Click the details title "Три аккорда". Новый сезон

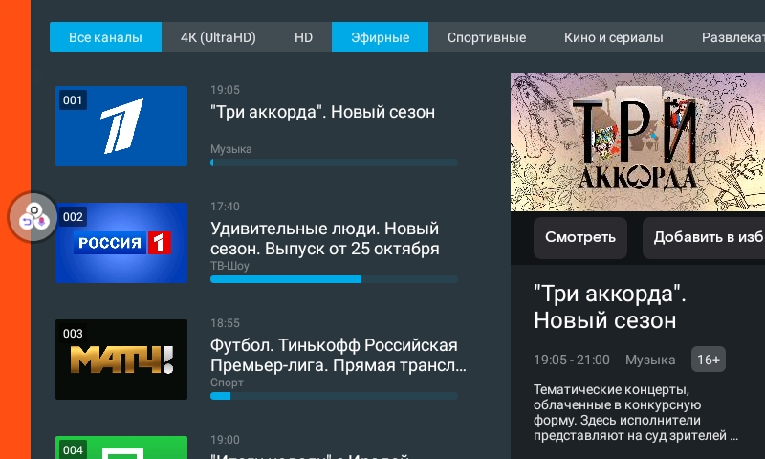point(610,307)
